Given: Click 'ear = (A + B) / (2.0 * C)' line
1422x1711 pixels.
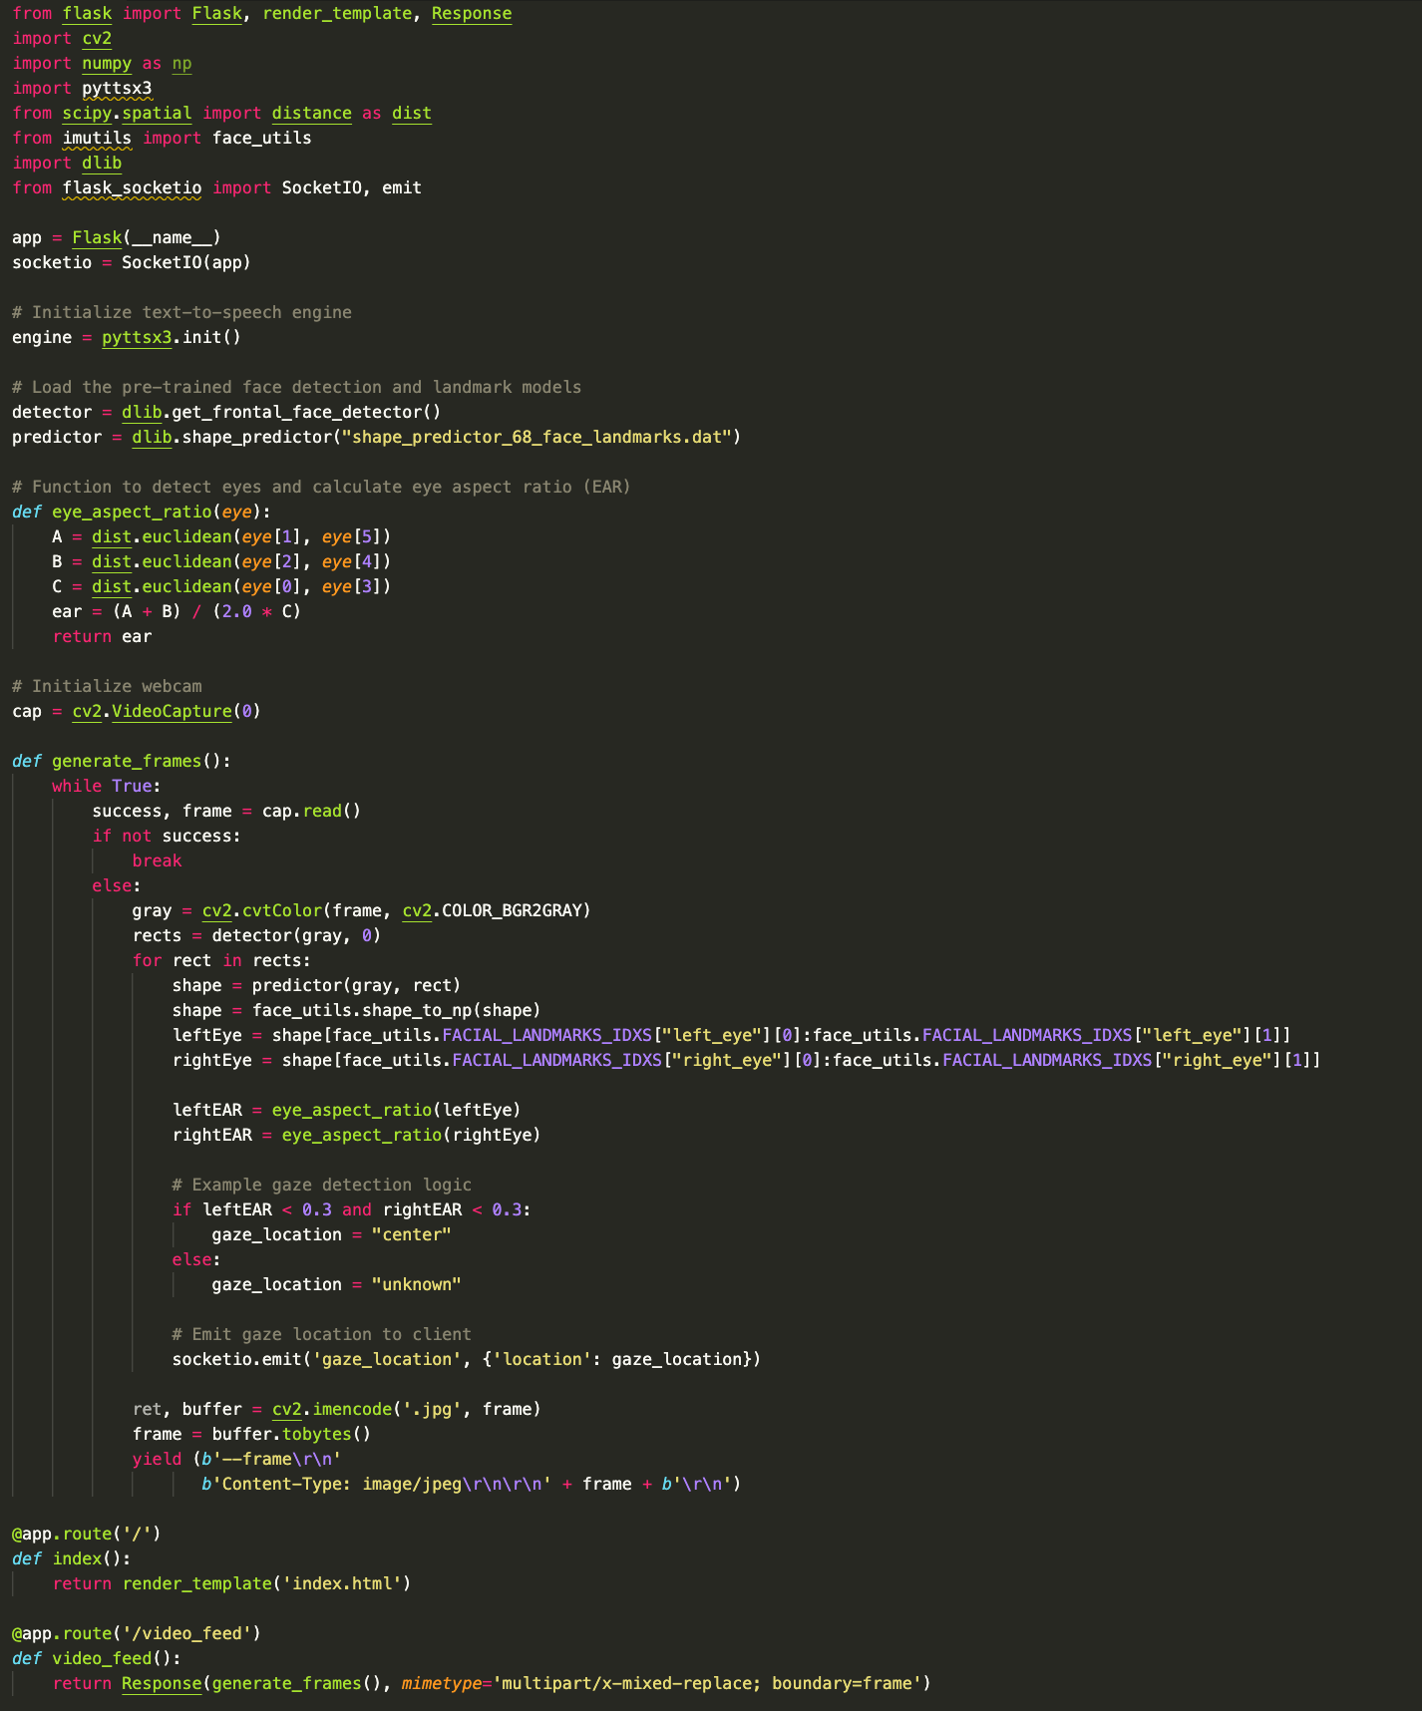Looking at the screenshot, I should (177, 612).
